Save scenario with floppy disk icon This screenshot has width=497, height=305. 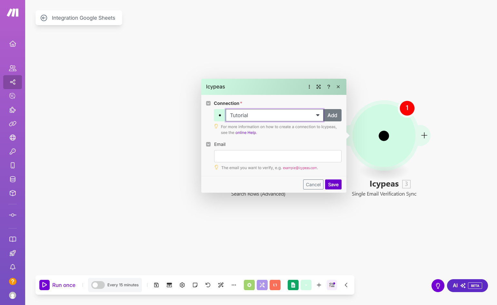[x=156, y=285]
